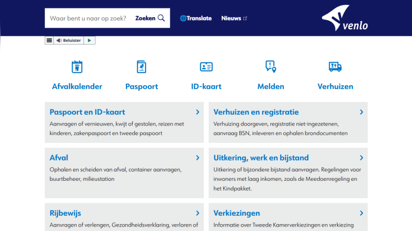Click the Afvalkalender calendar icon
Screen dimensions: 412x231
click(77, 66)
